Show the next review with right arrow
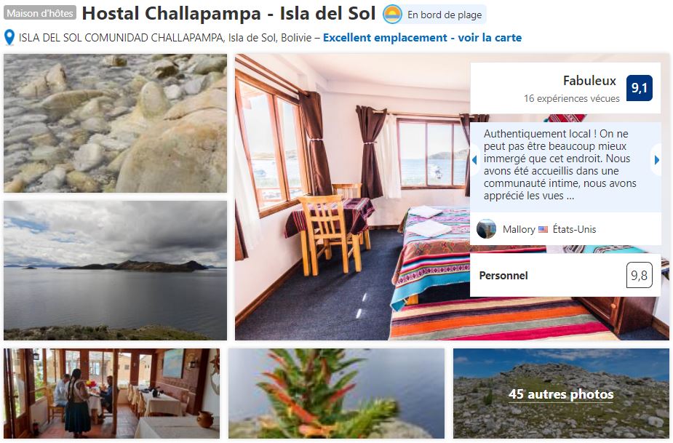 657,160
